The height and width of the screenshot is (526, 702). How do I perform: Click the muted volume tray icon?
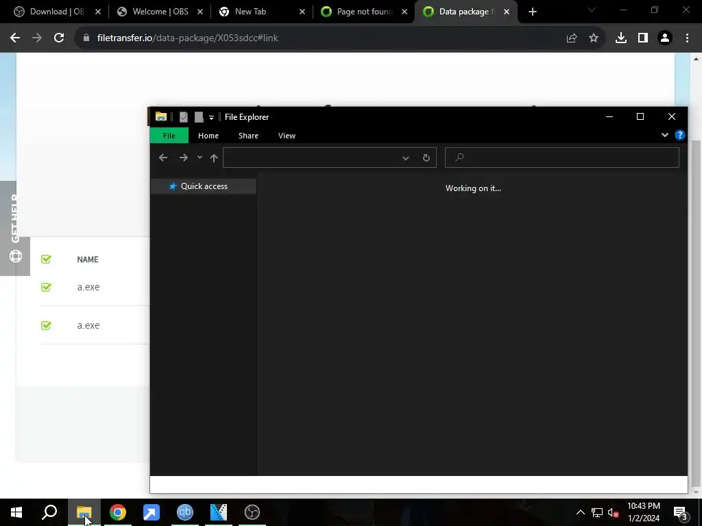pos(614,512)
